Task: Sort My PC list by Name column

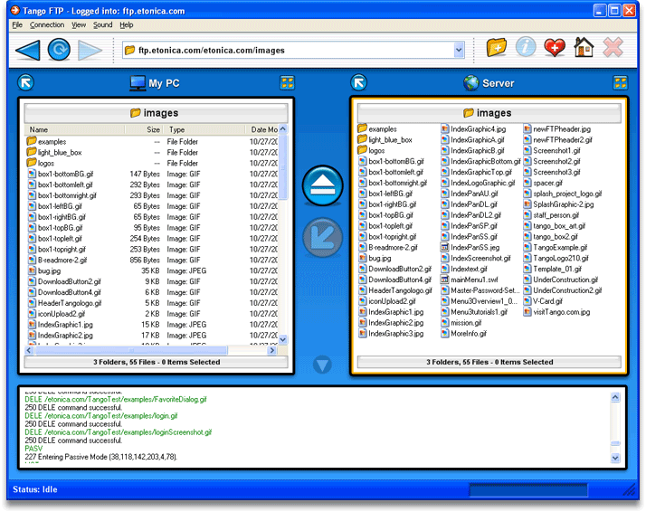Action: (x=75, y=129)
